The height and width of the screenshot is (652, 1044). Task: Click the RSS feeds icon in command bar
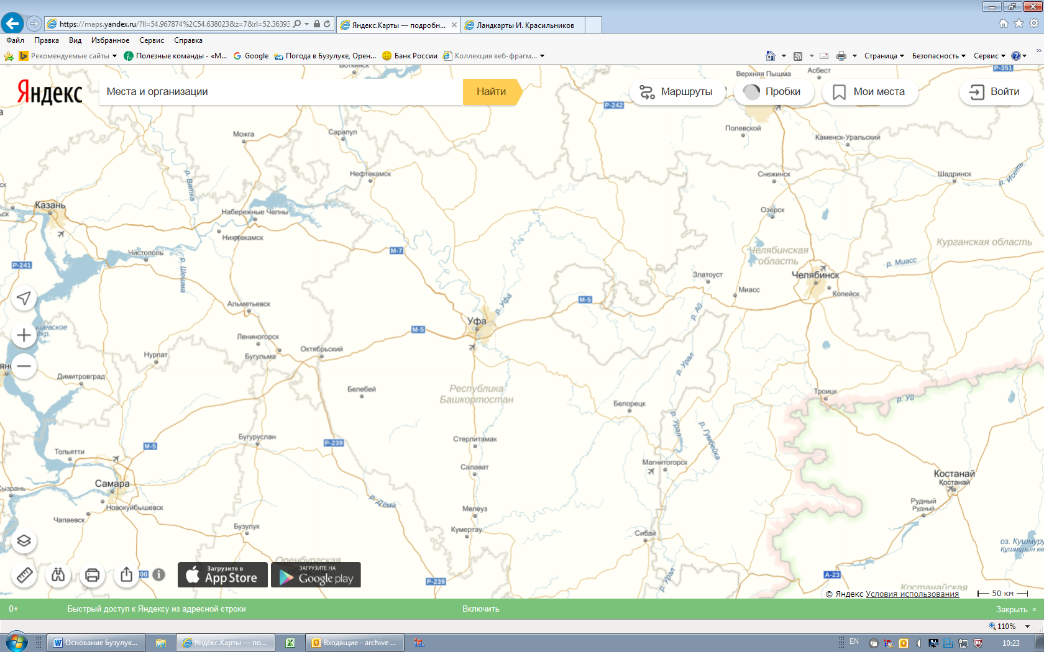click(x=798, y=56)
